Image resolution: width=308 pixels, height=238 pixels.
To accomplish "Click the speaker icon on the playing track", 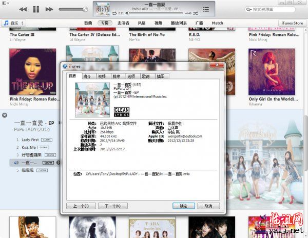I will [x=16, y=163].
